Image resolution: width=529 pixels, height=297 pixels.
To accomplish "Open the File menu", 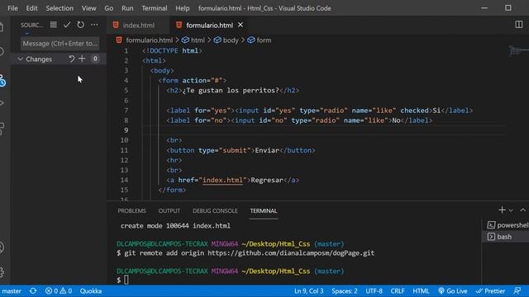I will coord(13,8).
